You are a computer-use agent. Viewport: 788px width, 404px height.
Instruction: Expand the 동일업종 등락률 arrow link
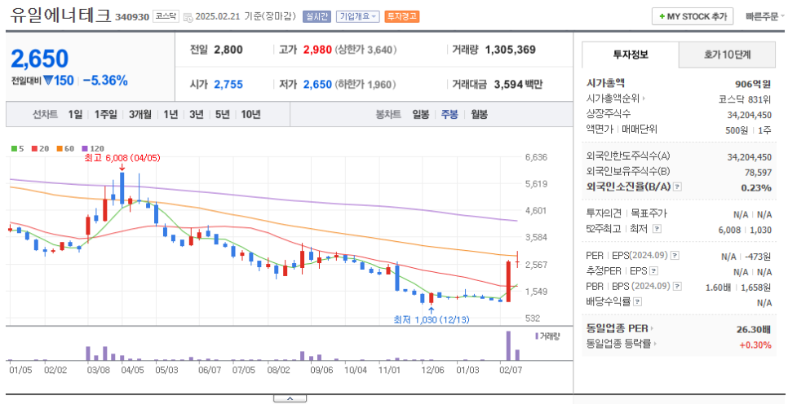656,344
